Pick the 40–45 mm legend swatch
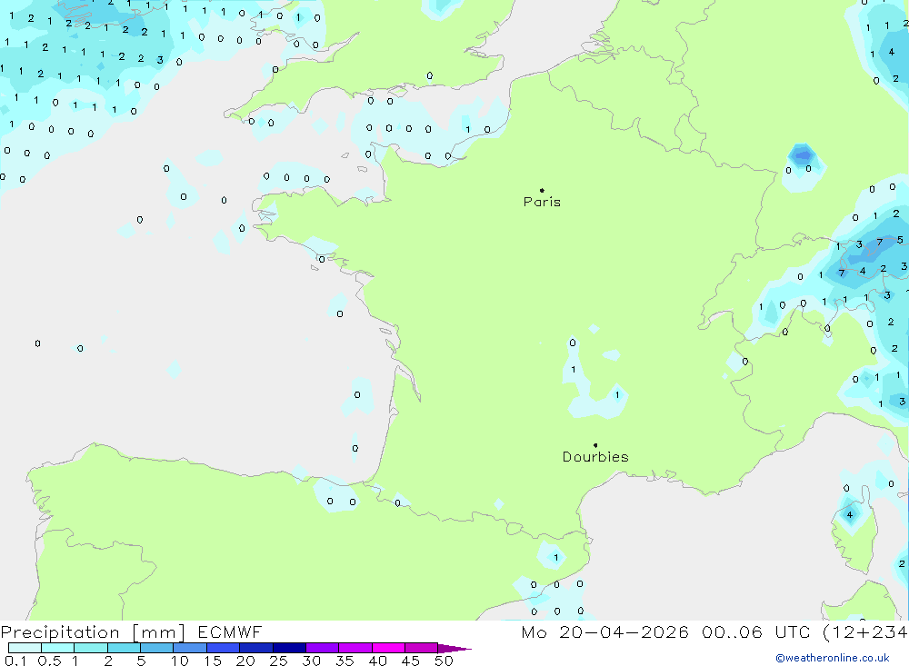Image resolution: width=909 pixels, height=666 pixels. (x=388, y=648)
